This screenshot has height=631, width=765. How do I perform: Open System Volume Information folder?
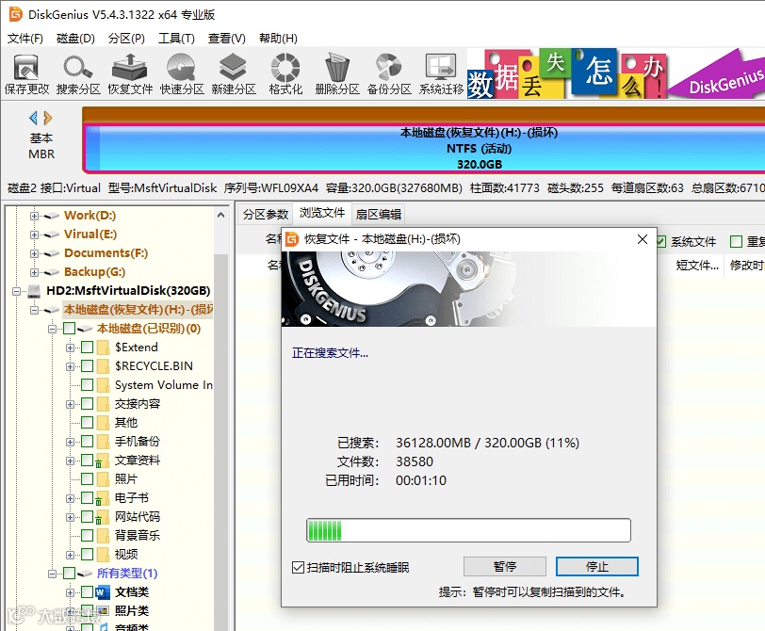pos(163,385)
